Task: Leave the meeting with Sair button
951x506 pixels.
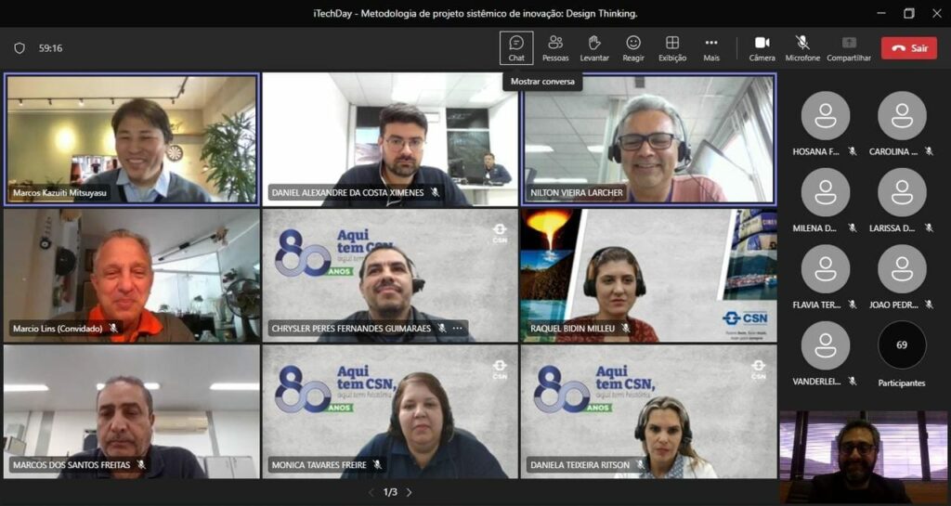Action: (x=908, y=48)
